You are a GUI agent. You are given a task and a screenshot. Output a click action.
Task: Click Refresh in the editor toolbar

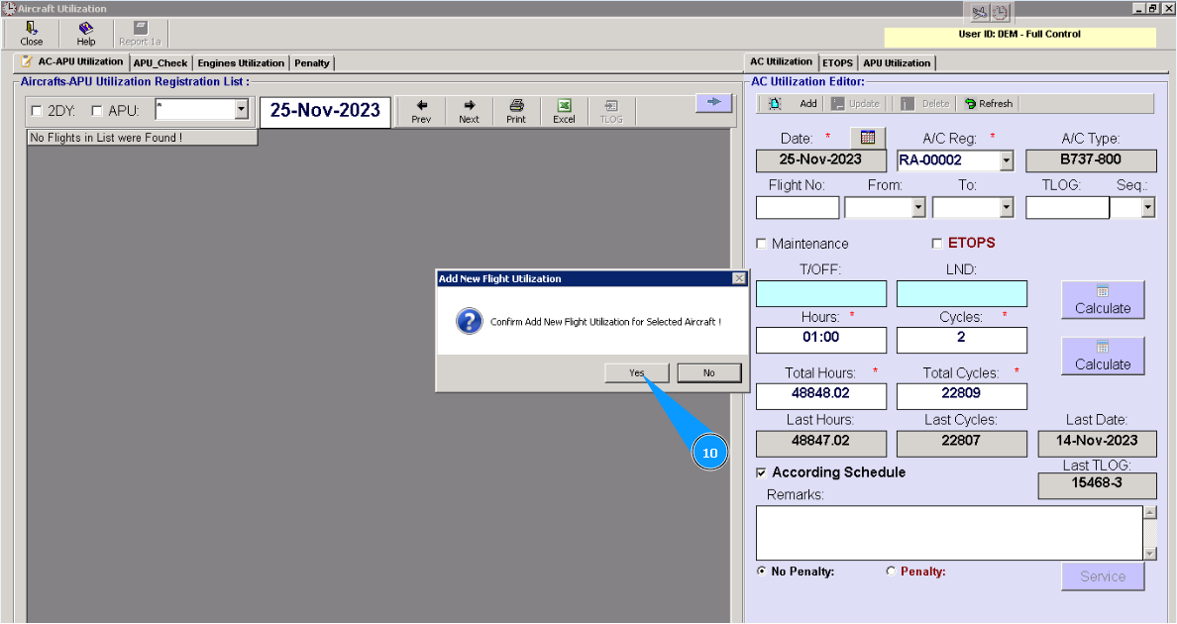click(989, 103)
